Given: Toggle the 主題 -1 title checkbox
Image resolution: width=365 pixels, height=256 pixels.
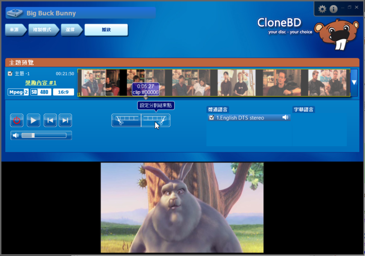Looking at the screenshot, I should 10,74.
